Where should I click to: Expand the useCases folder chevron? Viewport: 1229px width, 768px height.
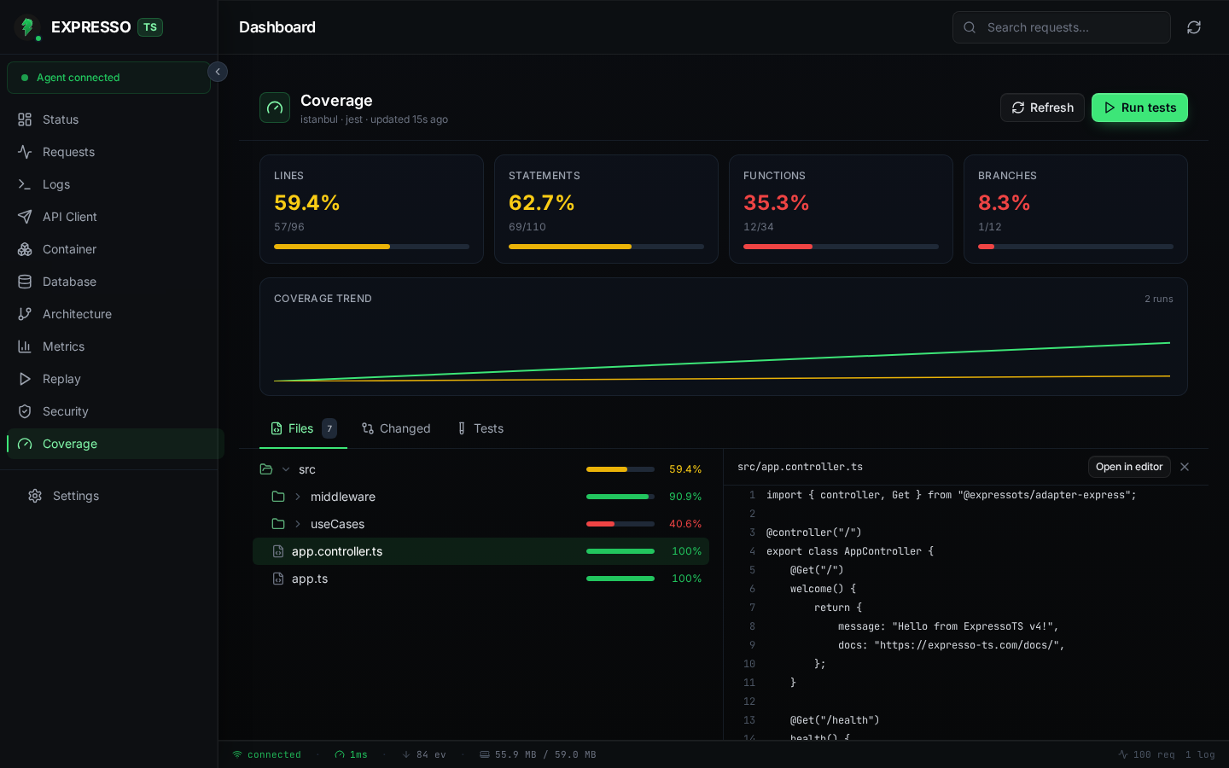tap(298, 524)
